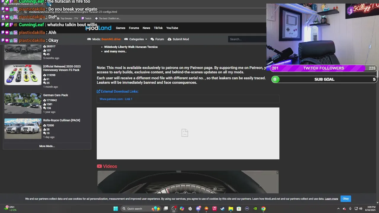Expand the Categories dropdown
The image size is (379, 213).
click(x=136, y=39)
